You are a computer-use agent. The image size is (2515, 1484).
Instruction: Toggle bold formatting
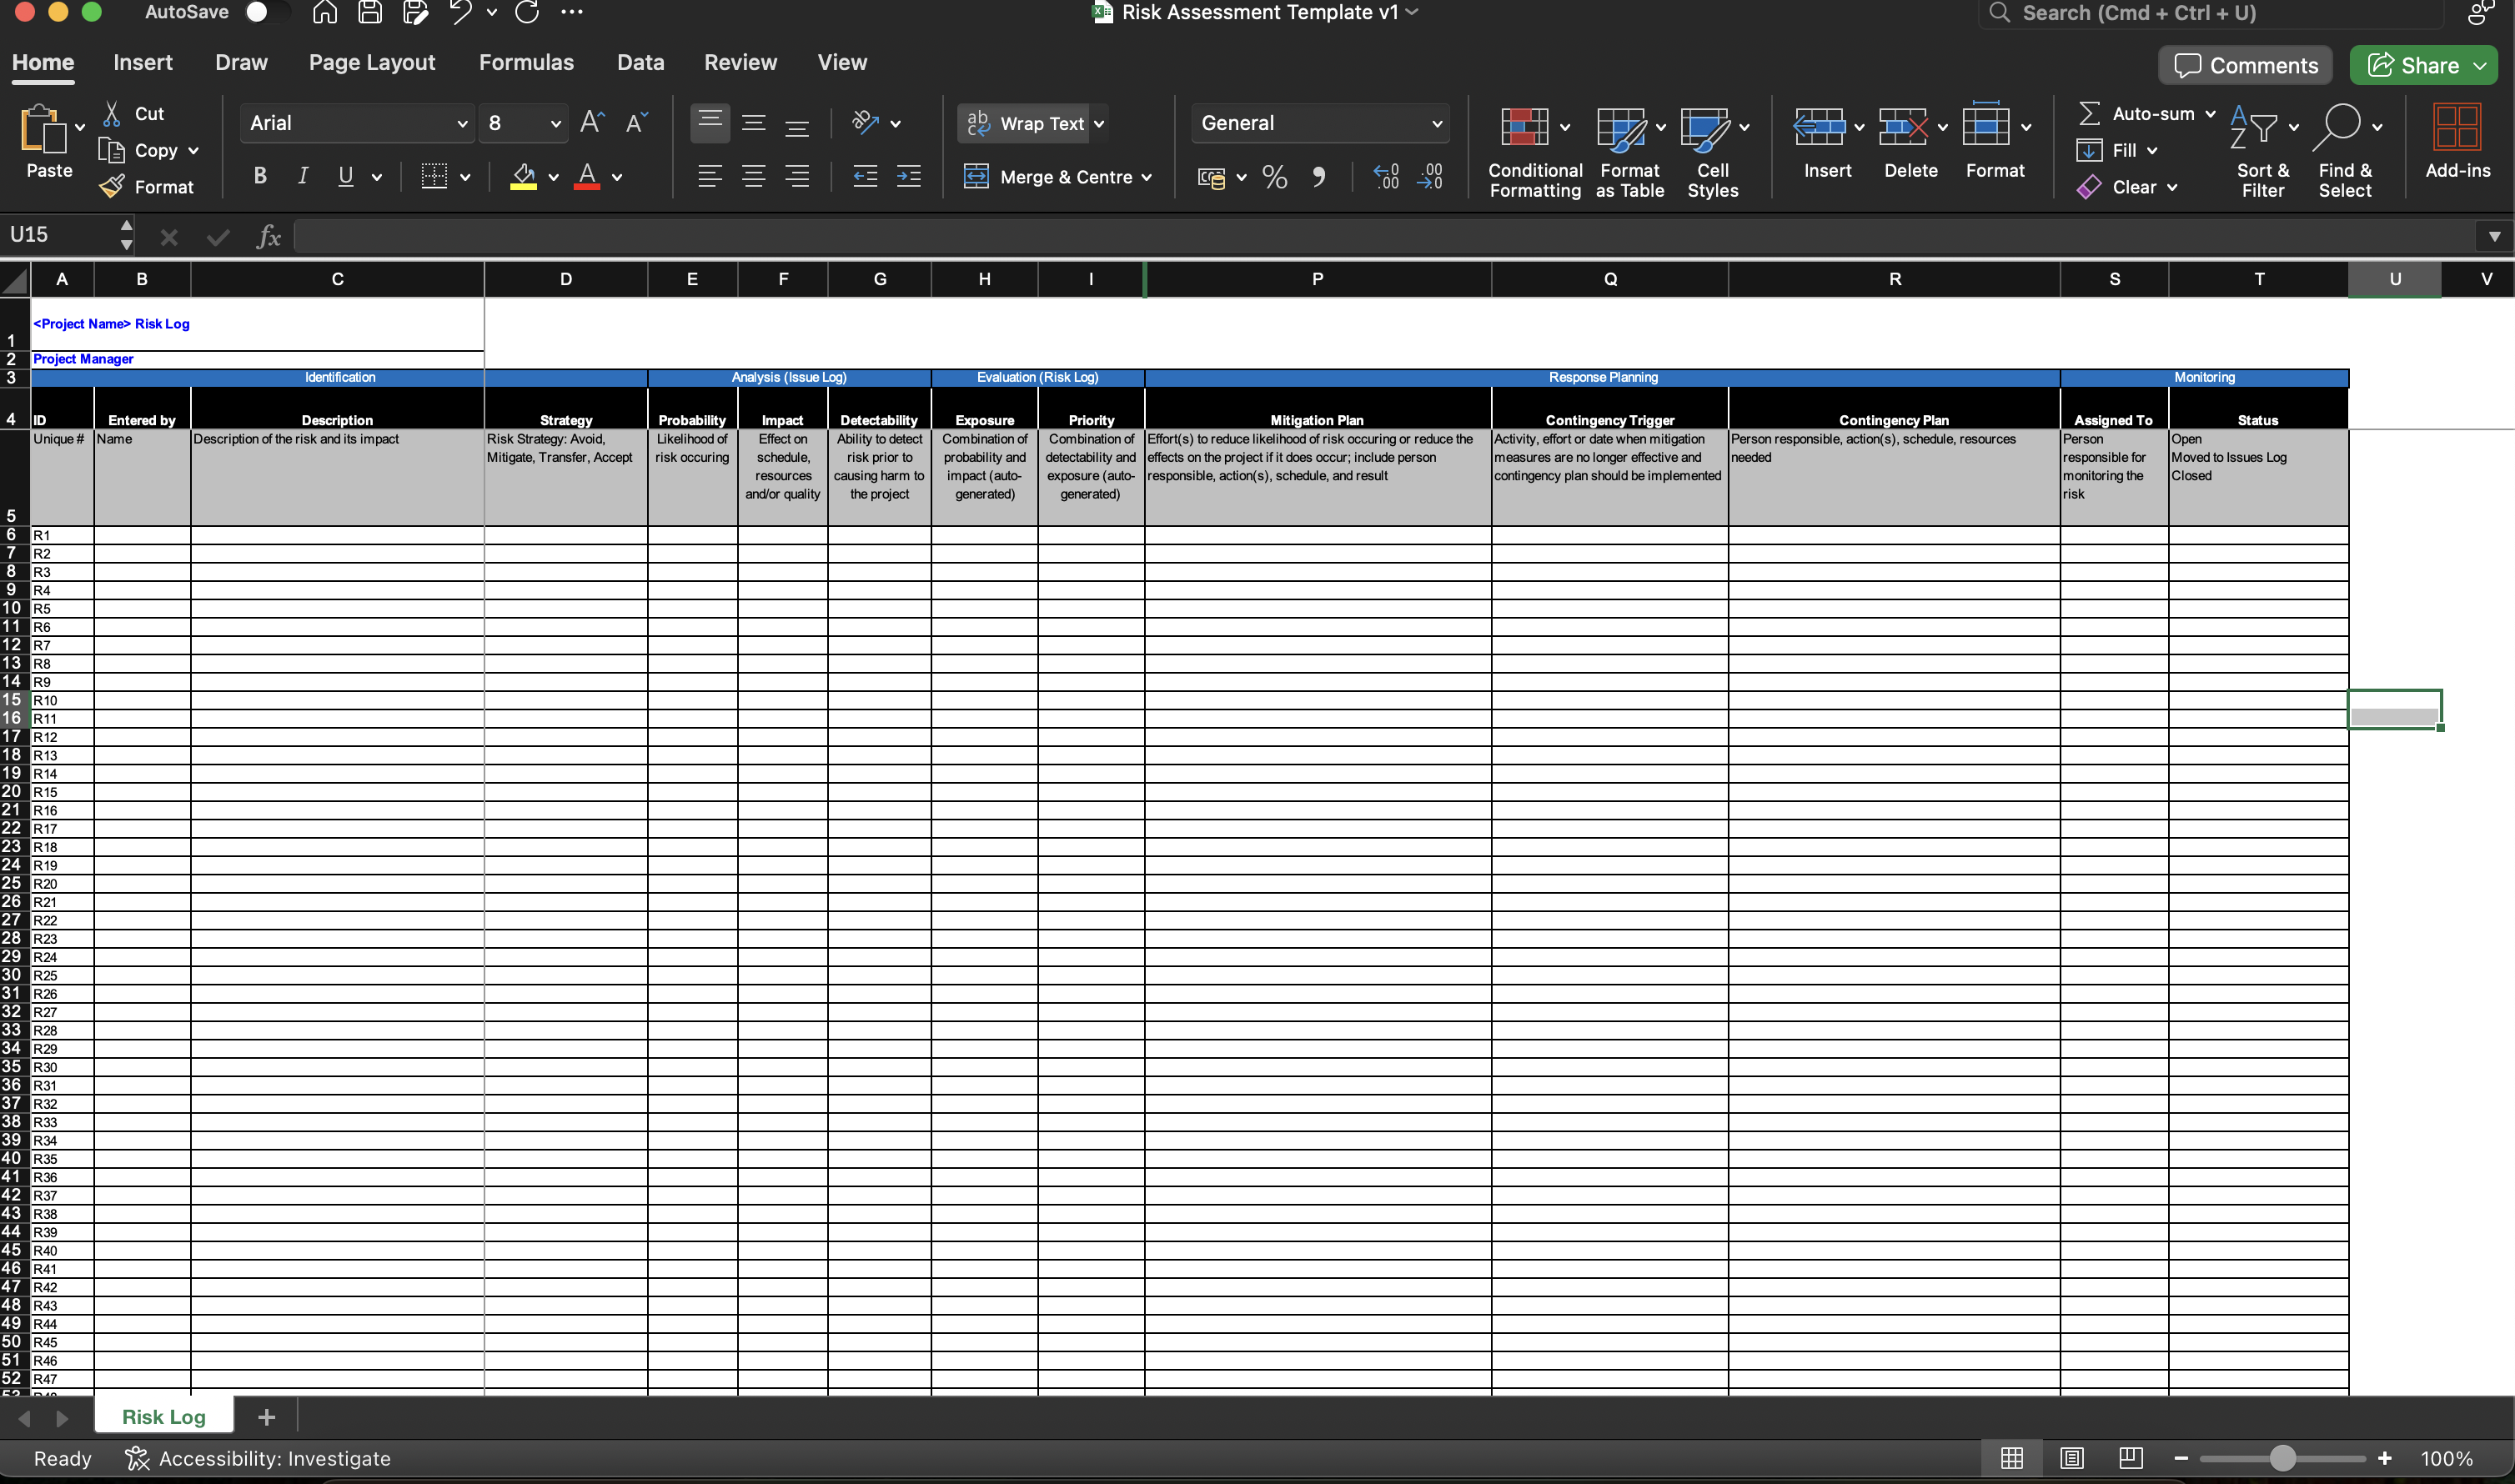tap(260, 177)
